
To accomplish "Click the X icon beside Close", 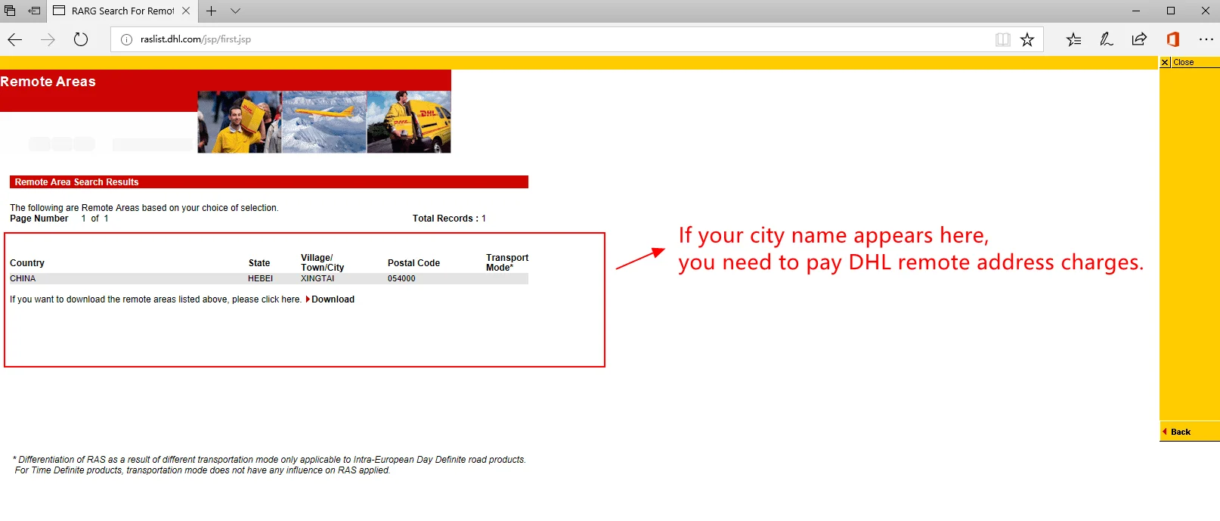I will 1165,62.
